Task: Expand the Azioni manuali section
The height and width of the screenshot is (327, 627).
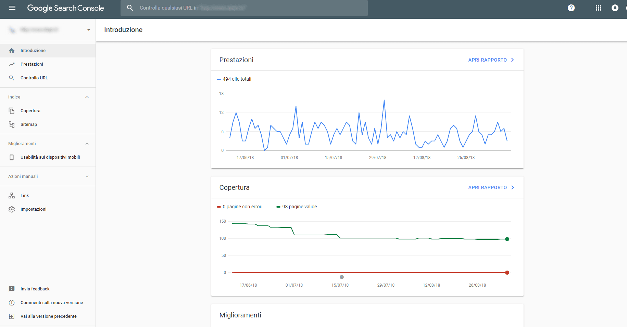Action: pos(87,176)
